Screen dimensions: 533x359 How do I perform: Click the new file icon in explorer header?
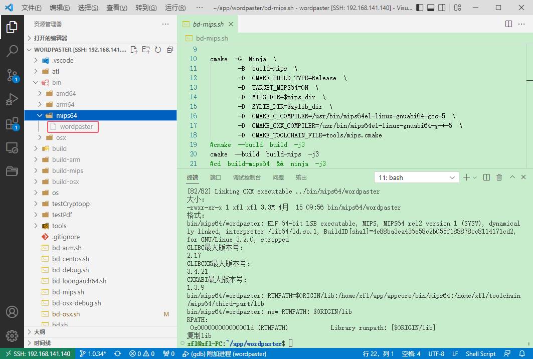point(134,50)
